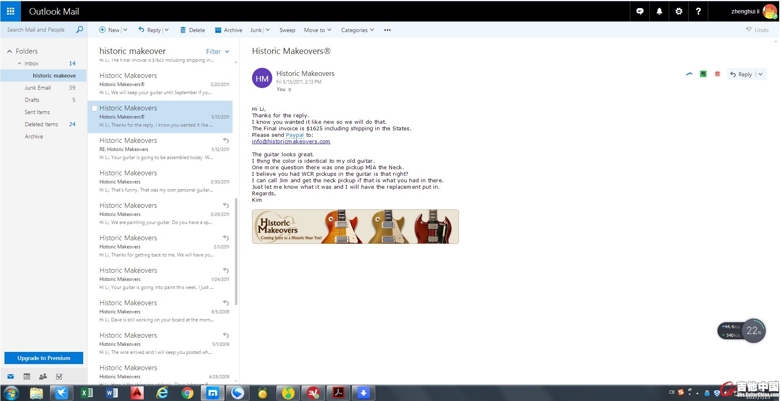Open more commands ellipsis menu

click(x=388, y=30)
